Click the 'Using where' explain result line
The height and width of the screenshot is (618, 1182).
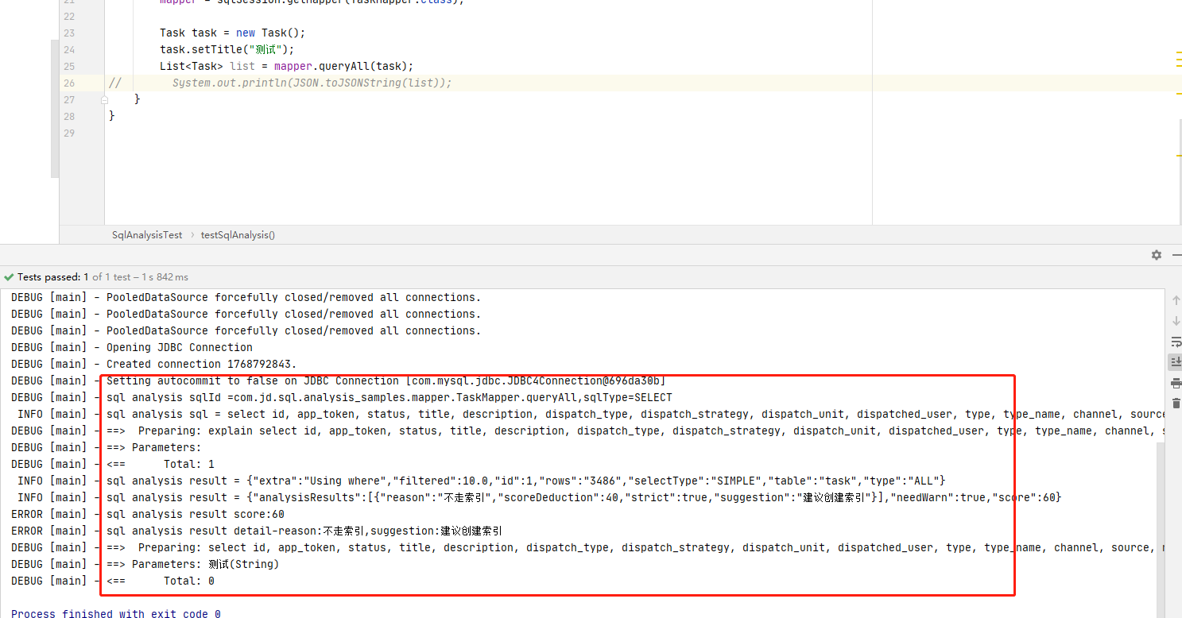click(482, 481)
